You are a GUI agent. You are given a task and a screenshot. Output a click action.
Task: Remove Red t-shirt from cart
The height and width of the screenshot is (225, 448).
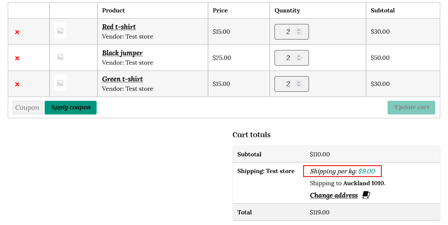coord(17,32)
